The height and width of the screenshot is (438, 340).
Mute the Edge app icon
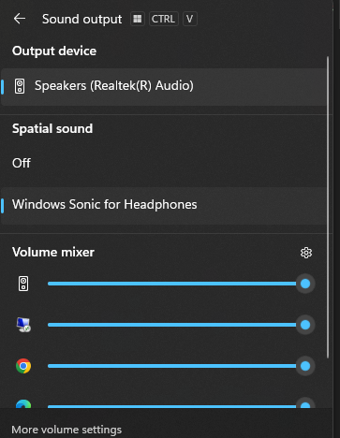pyautogui.click(x=23, y=403)
